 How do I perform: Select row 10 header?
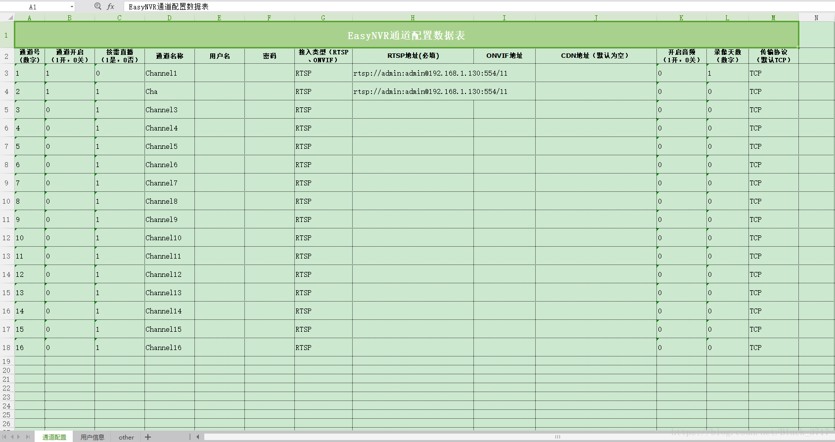click(7, 201)
